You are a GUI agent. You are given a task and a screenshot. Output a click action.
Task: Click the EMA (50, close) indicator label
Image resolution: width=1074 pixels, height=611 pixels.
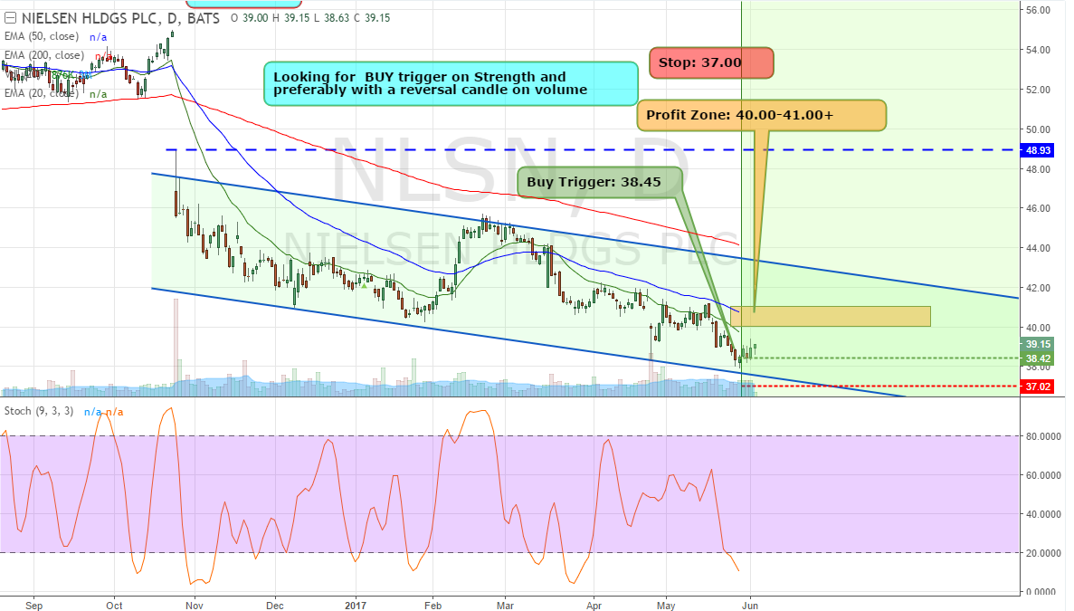41,36
